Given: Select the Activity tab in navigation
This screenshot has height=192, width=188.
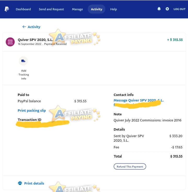Looking at the screenshot, I should tap(97, 9).
